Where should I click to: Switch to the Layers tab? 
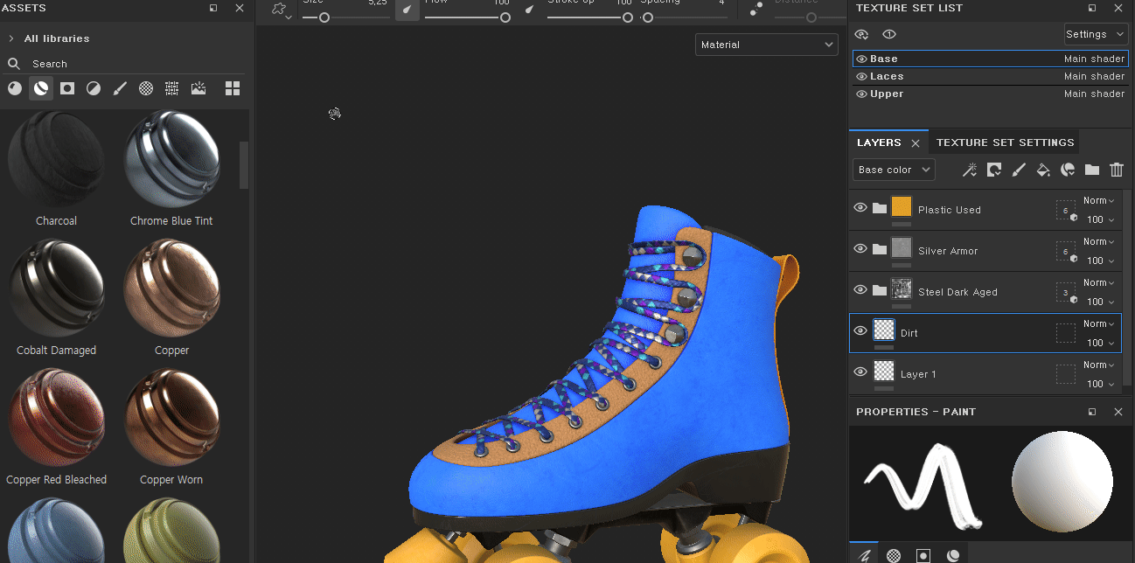click(x=879, y=142)
